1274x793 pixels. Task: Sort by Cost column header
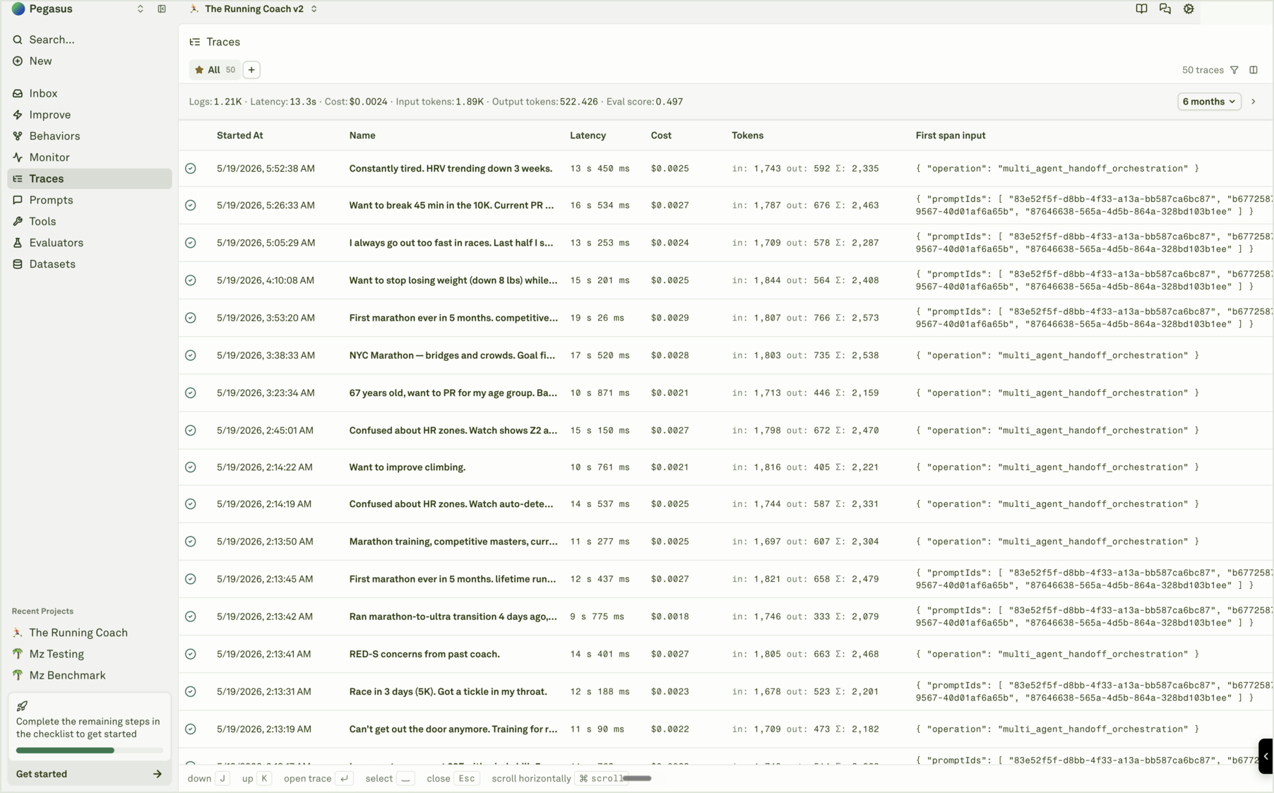pos(661,136)
